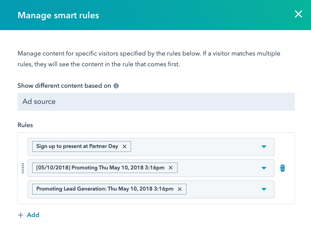Delete the second rule with trash icon
The width and height of the screenshot is (311, 250).
[282, 168]
